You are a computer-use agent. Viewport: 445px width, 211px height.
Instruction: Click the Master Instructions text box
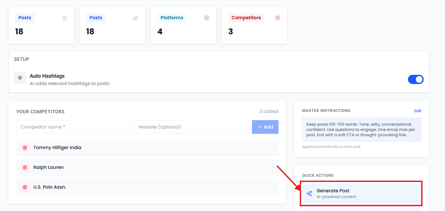[x=362, y=130]
